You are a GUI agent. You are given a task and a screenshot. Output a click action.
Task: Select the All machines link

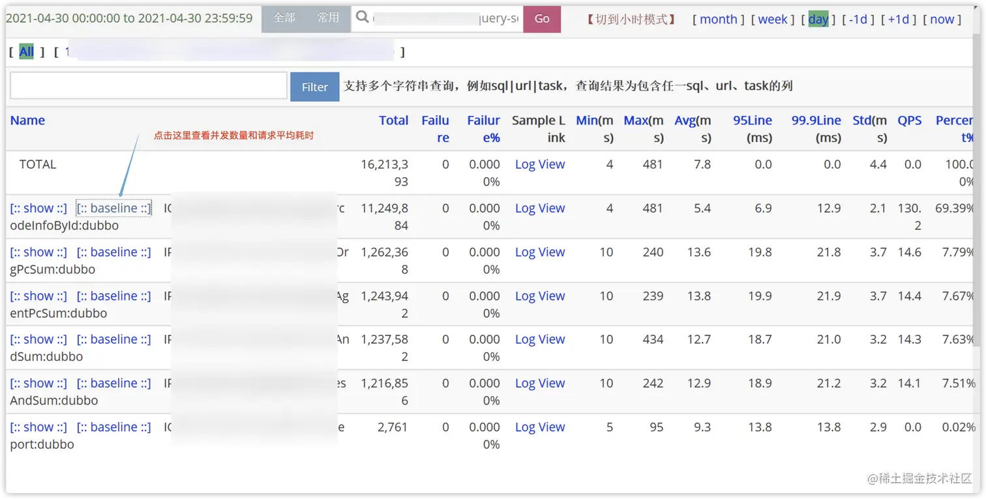[x=26, y=52]
